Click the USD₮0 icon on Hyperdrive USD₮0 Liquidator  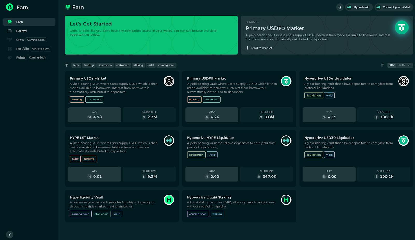(x=403, y=141)
